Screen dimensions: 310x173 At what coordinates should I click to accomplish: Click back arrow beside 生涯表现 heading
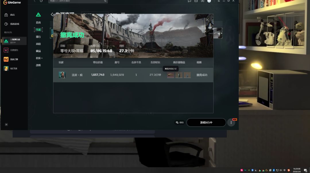coord(52,14)
